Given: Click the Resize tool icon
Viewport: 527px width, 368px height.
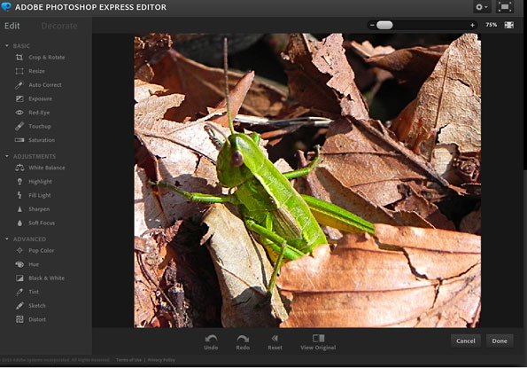Looking at the screenshot, I should [19, 71].
